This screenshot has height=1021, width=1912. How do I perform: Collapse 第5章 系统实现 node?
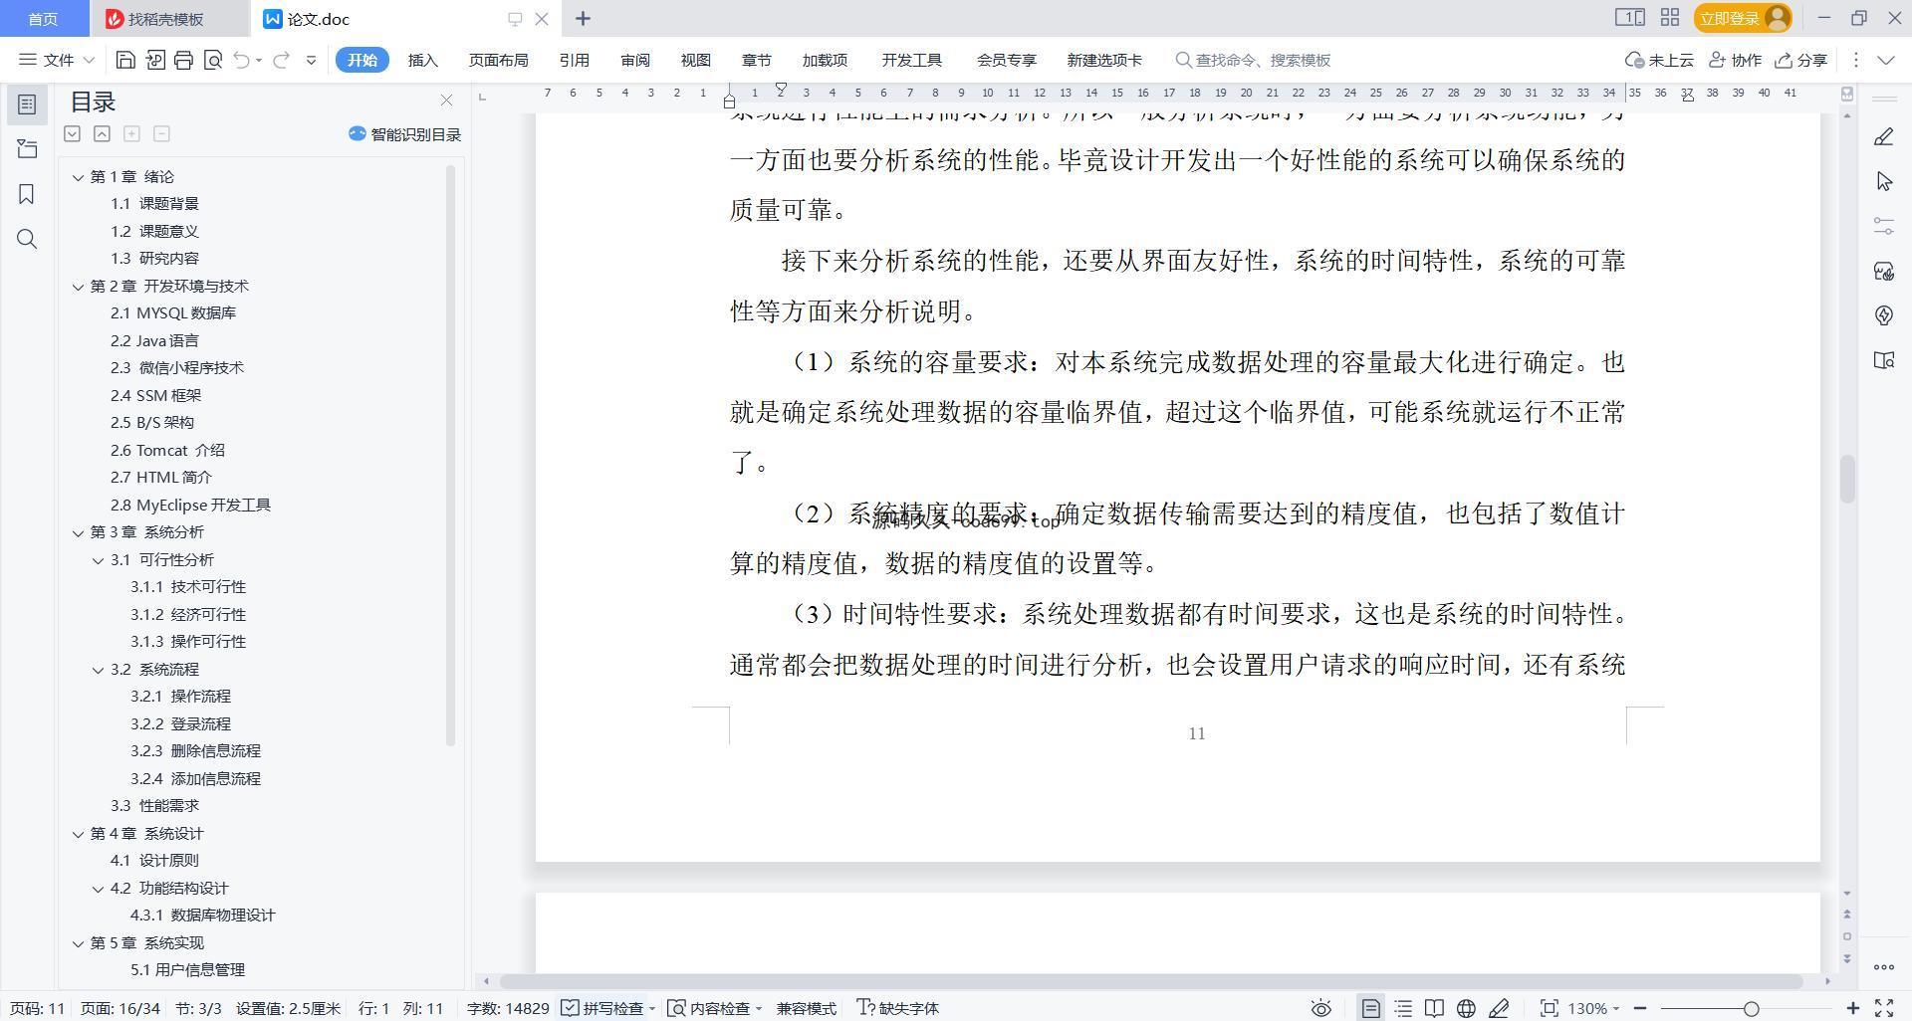(78, 943)
